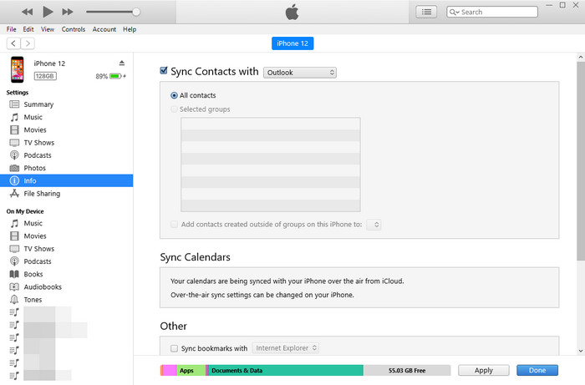Open the Edit menu

[28, 29]
